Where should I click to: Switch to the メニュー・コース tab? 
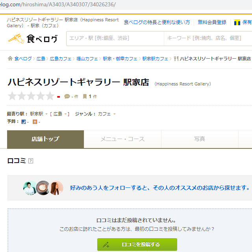click(122, 139)
